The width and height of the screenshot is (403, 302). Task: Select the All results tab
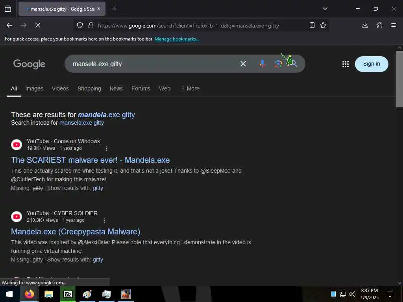[x=14, y=88]
